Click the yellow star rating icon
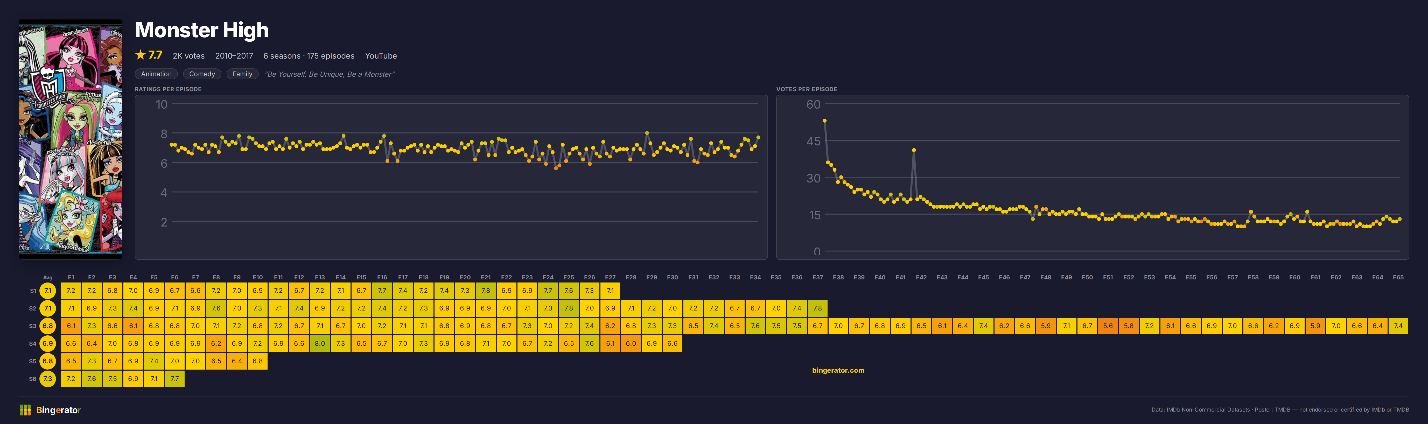Image resolution: width=1428 pixels, height=424 pixels. [x=140, y=55]
